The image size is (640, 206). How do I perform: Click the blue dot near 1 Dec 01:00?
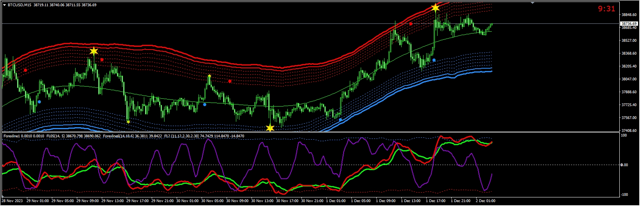tap(340, 120)
